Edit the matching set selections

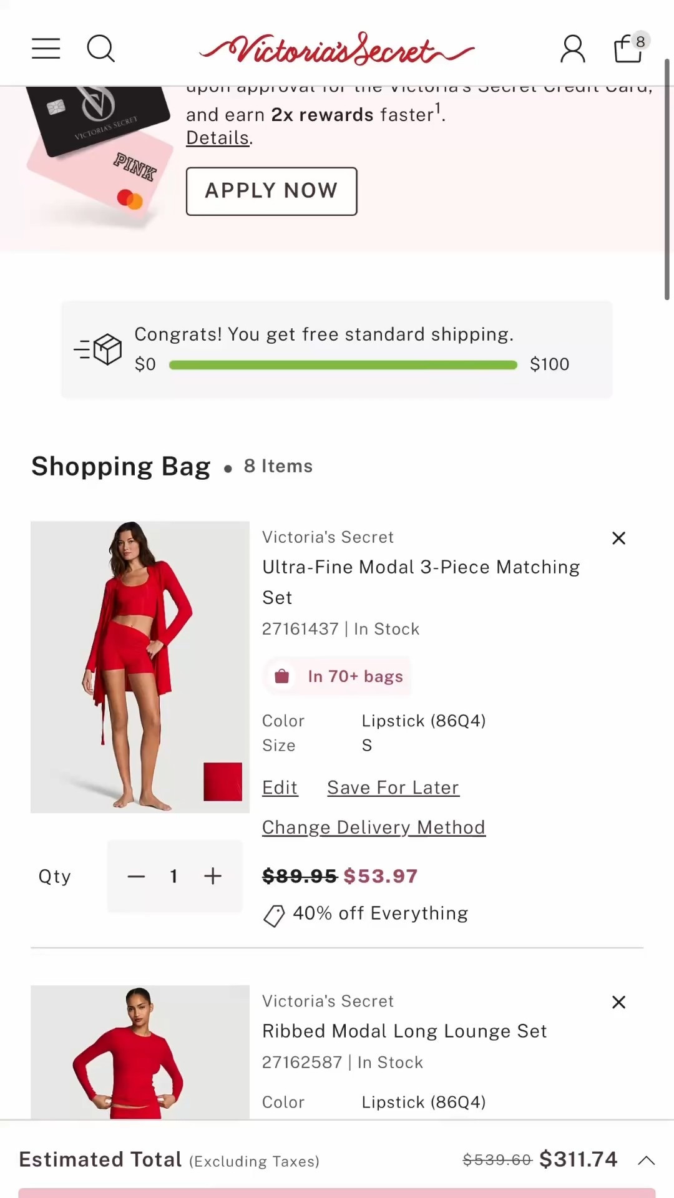pyautogui.click(x=280, y=787)
